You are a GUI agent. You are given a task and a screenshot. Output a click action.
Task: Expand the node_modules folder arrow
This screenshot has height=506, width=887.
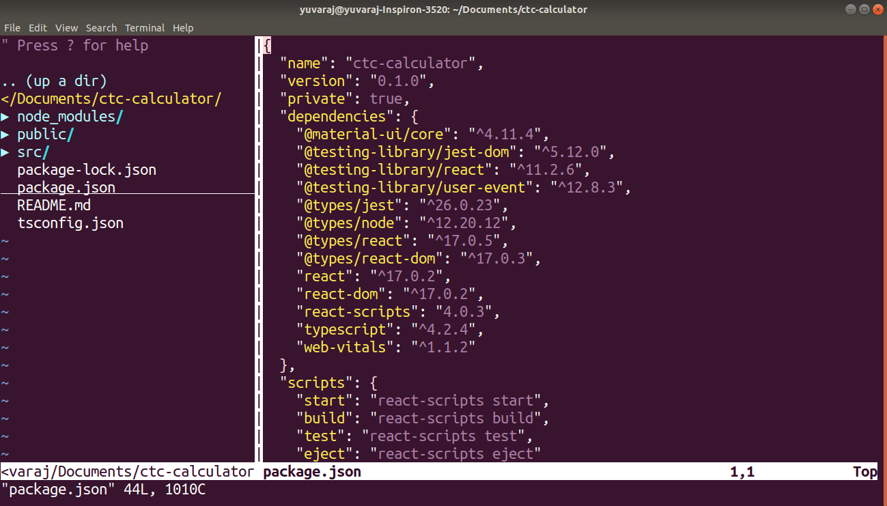pos(5,117)
